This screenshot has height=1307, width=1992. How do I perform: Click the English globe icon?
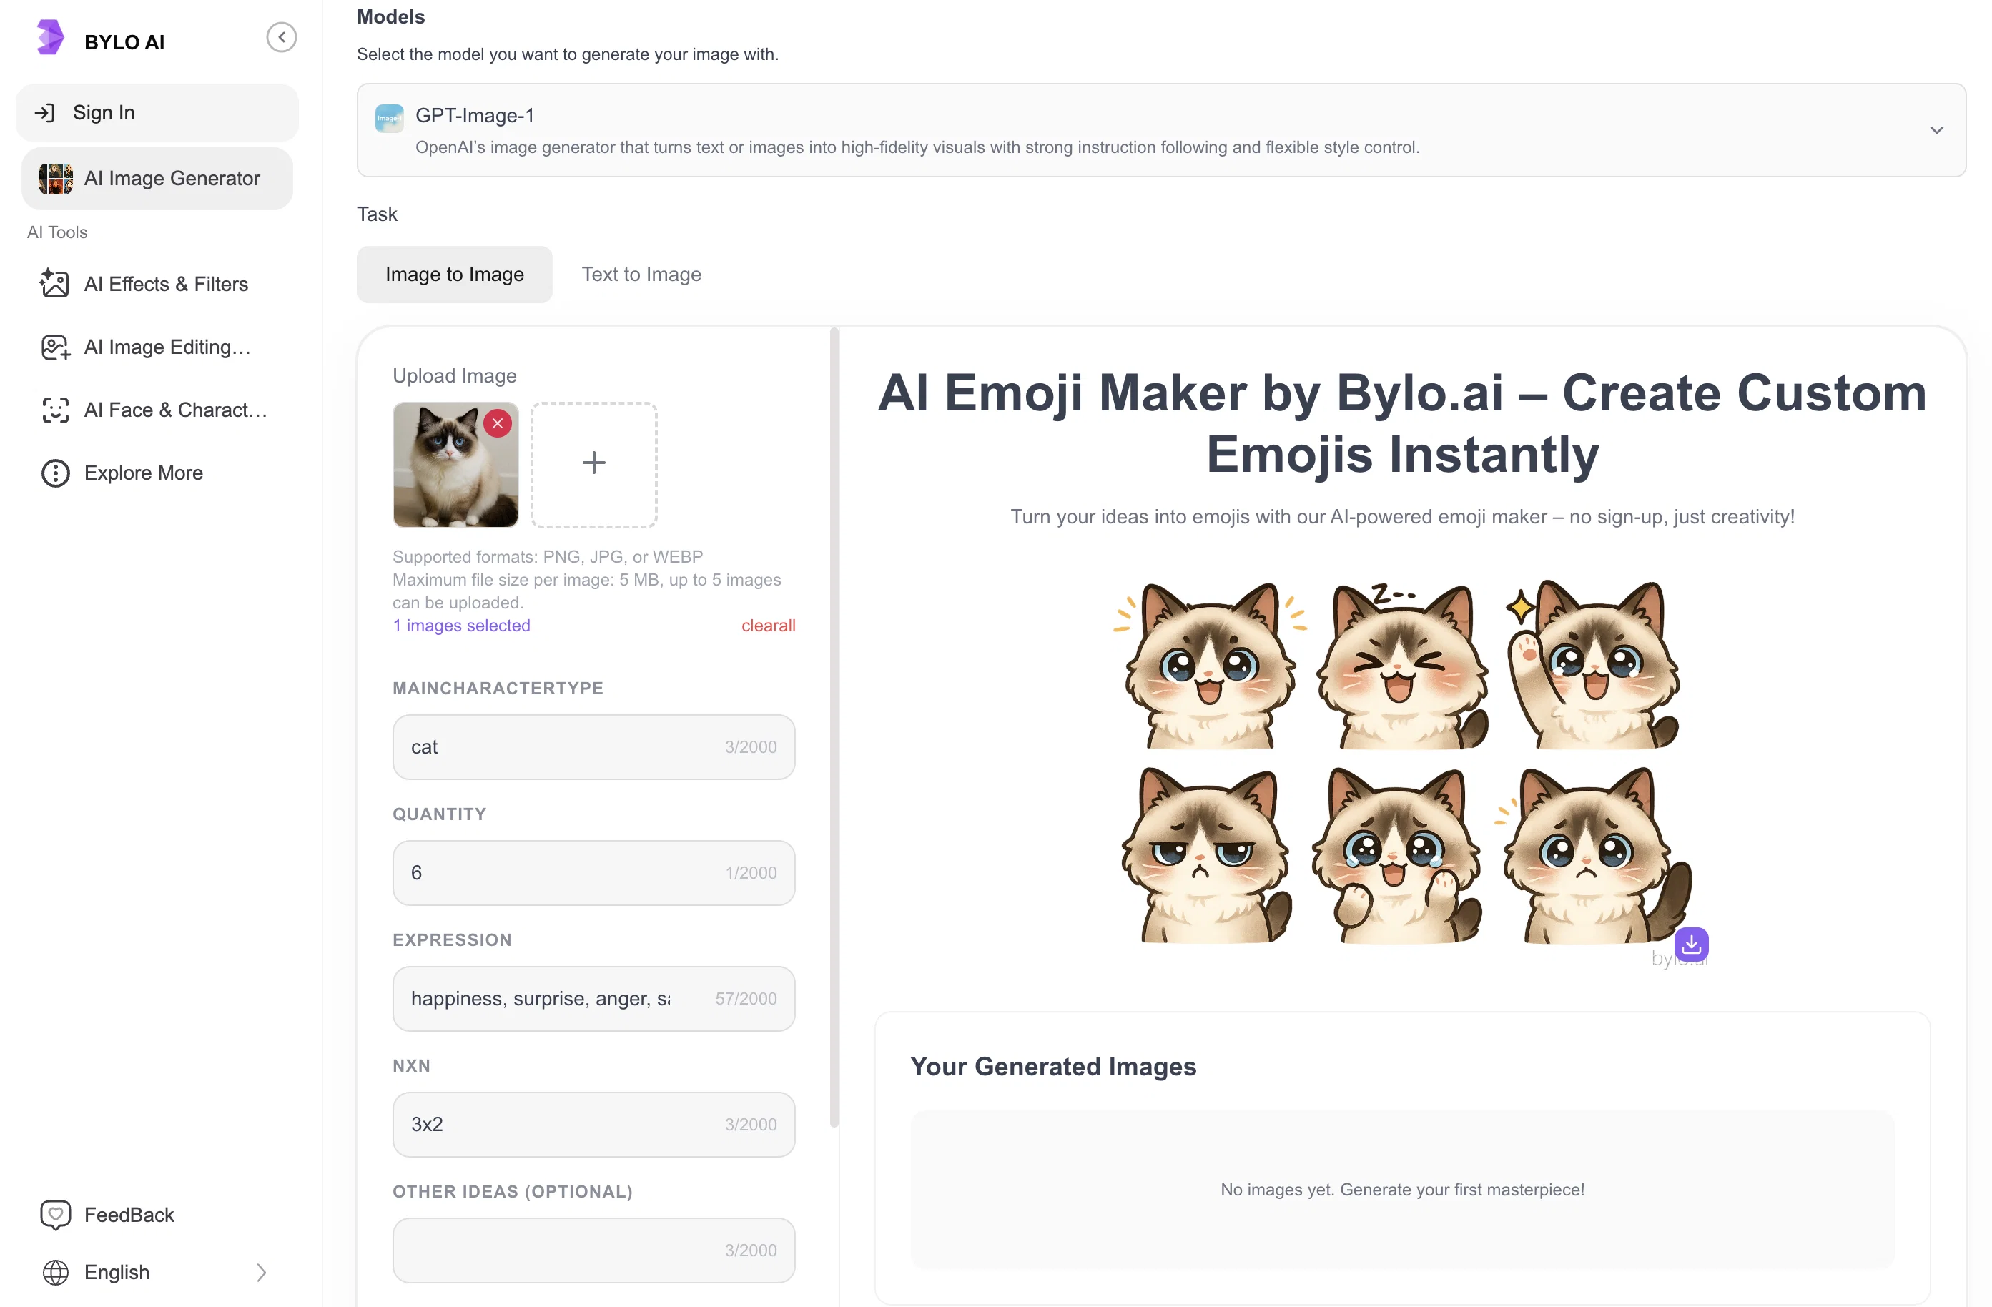click(55, 1272)
